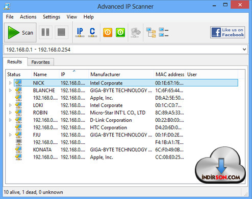Expand the BLANCHE computer row
This screenshot has height=199, width=252.
click(10, 90)
